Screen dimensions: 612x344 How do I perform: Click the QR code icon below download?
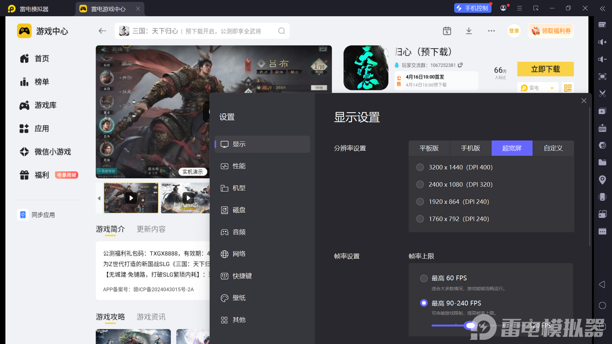pos(568,88)
